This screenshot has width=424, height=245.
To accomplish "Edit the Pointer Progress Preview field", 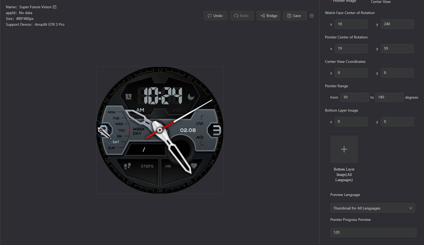I will [373, 233].
